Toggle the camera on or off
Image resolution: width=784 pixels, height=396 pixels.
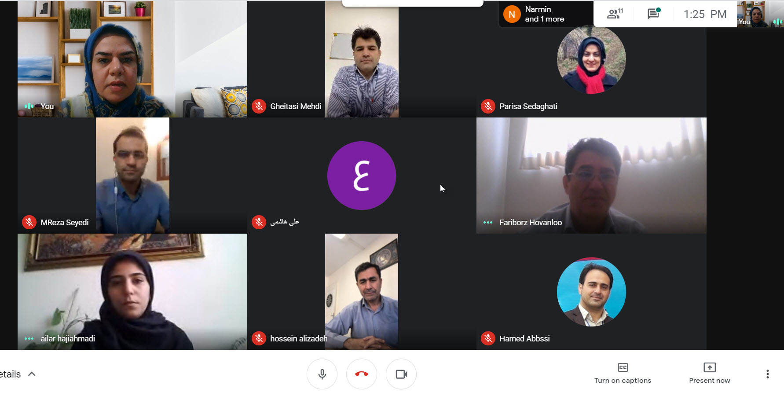point(401,374)
